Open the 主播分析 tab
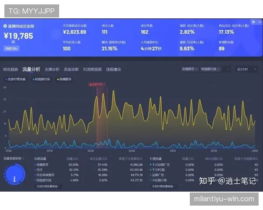The width and height of the screenshot is (263, 210). (52, 69)
